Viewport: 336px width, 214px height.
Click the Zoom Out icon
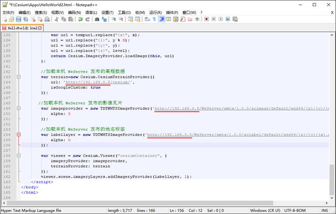click(x=121, y=19)
